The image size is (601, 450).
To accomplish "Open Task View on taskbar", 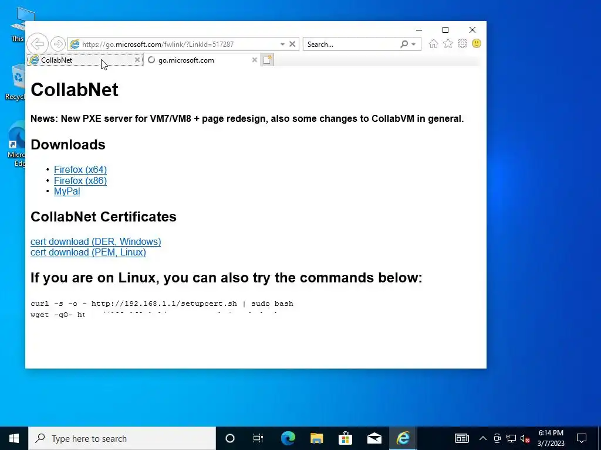I will (258, 438).
